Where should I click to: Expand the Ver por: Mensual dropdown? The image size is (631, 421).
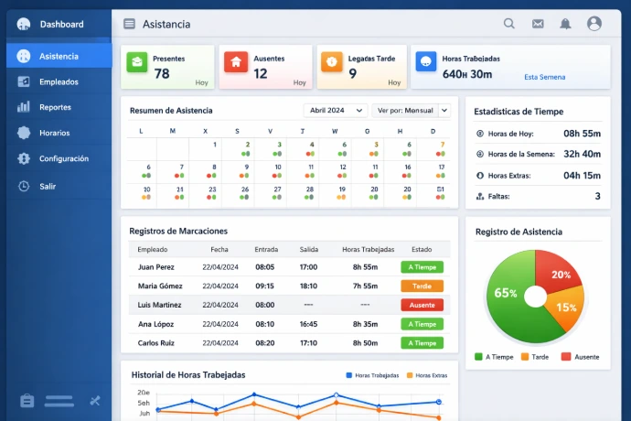pyautogui.click(x=404, y=111)
